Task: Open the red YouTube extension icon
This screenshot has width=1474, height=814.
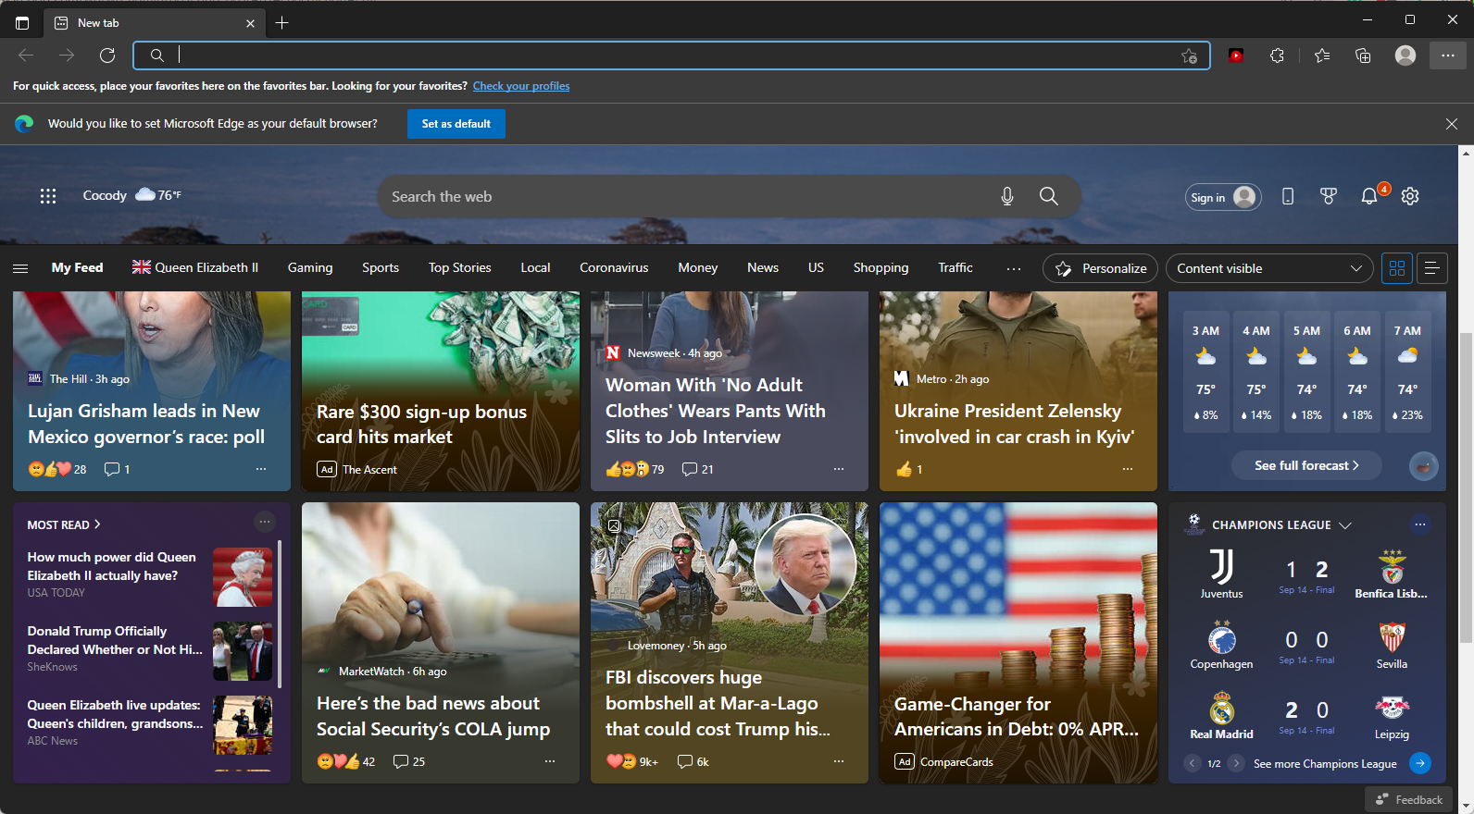Action: pyautogui.click(x=1236, y=55)
